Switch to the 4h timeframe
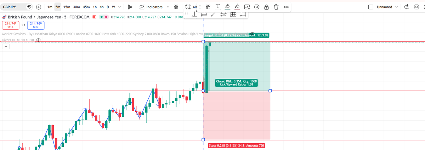 (x=102, y=7)
